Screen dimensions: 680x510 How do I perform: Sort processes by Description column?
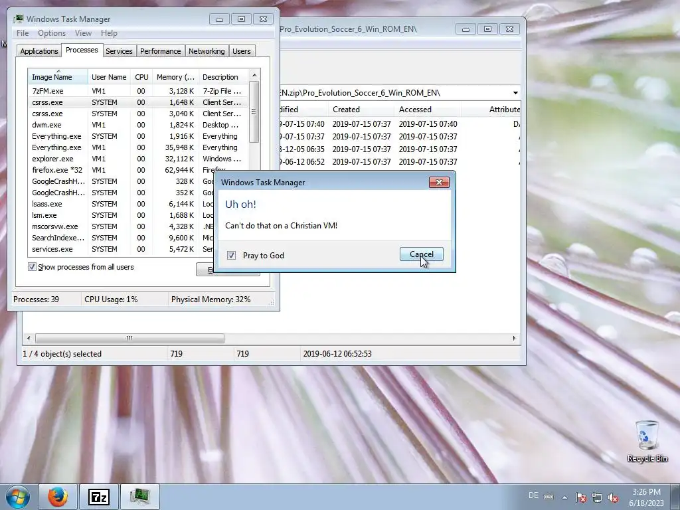tap(223, 77)
